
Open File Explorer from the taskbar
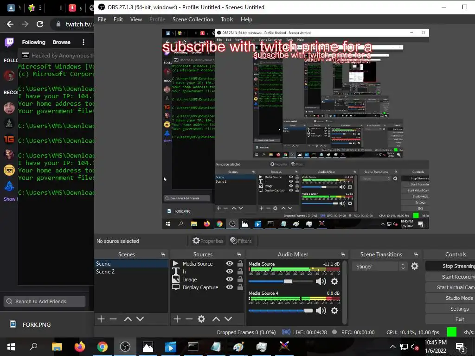tap(57, 347)
